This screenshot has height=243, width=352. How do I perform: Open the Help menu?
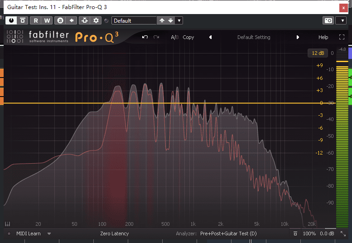(323, 37)
